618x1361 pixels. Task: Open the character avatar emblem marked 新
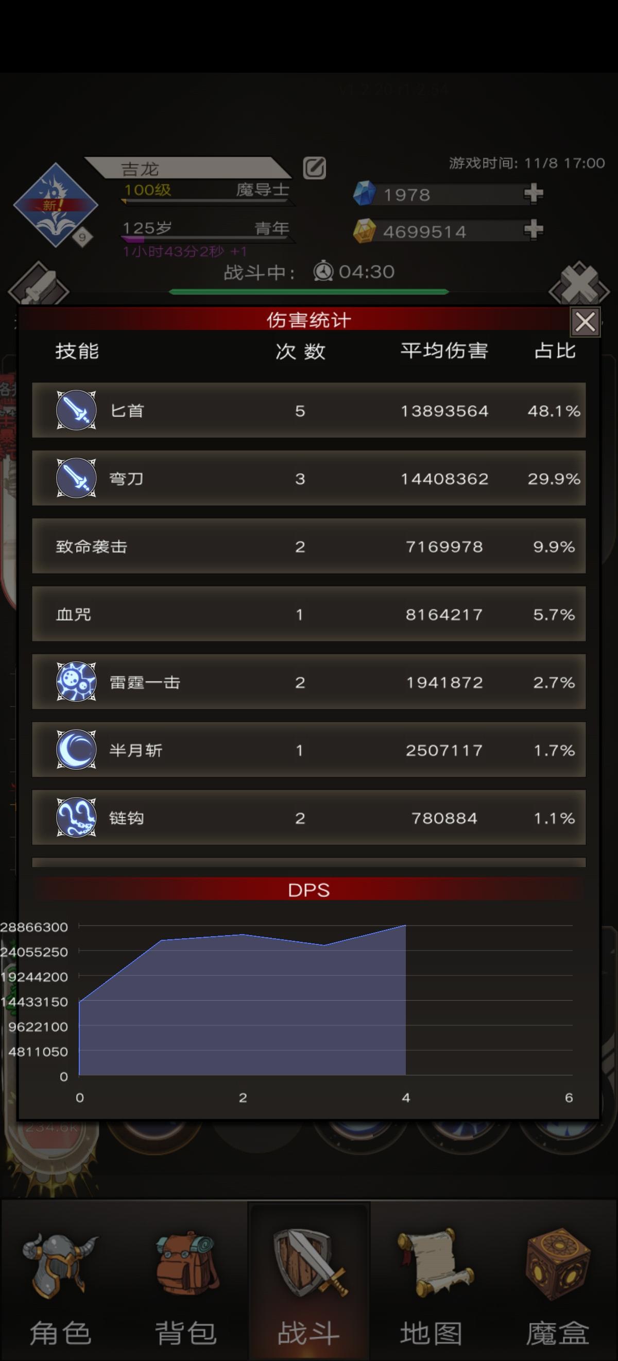(x=56, y=205)
